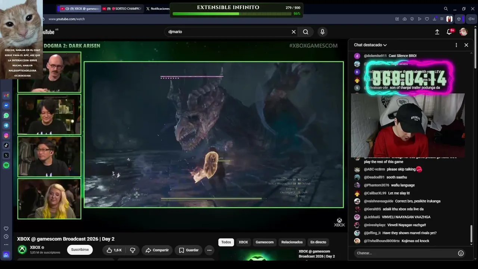478x269 pixels.
Task: Click the green Extensible Infinito progress bar
Action: pos(232,14)
